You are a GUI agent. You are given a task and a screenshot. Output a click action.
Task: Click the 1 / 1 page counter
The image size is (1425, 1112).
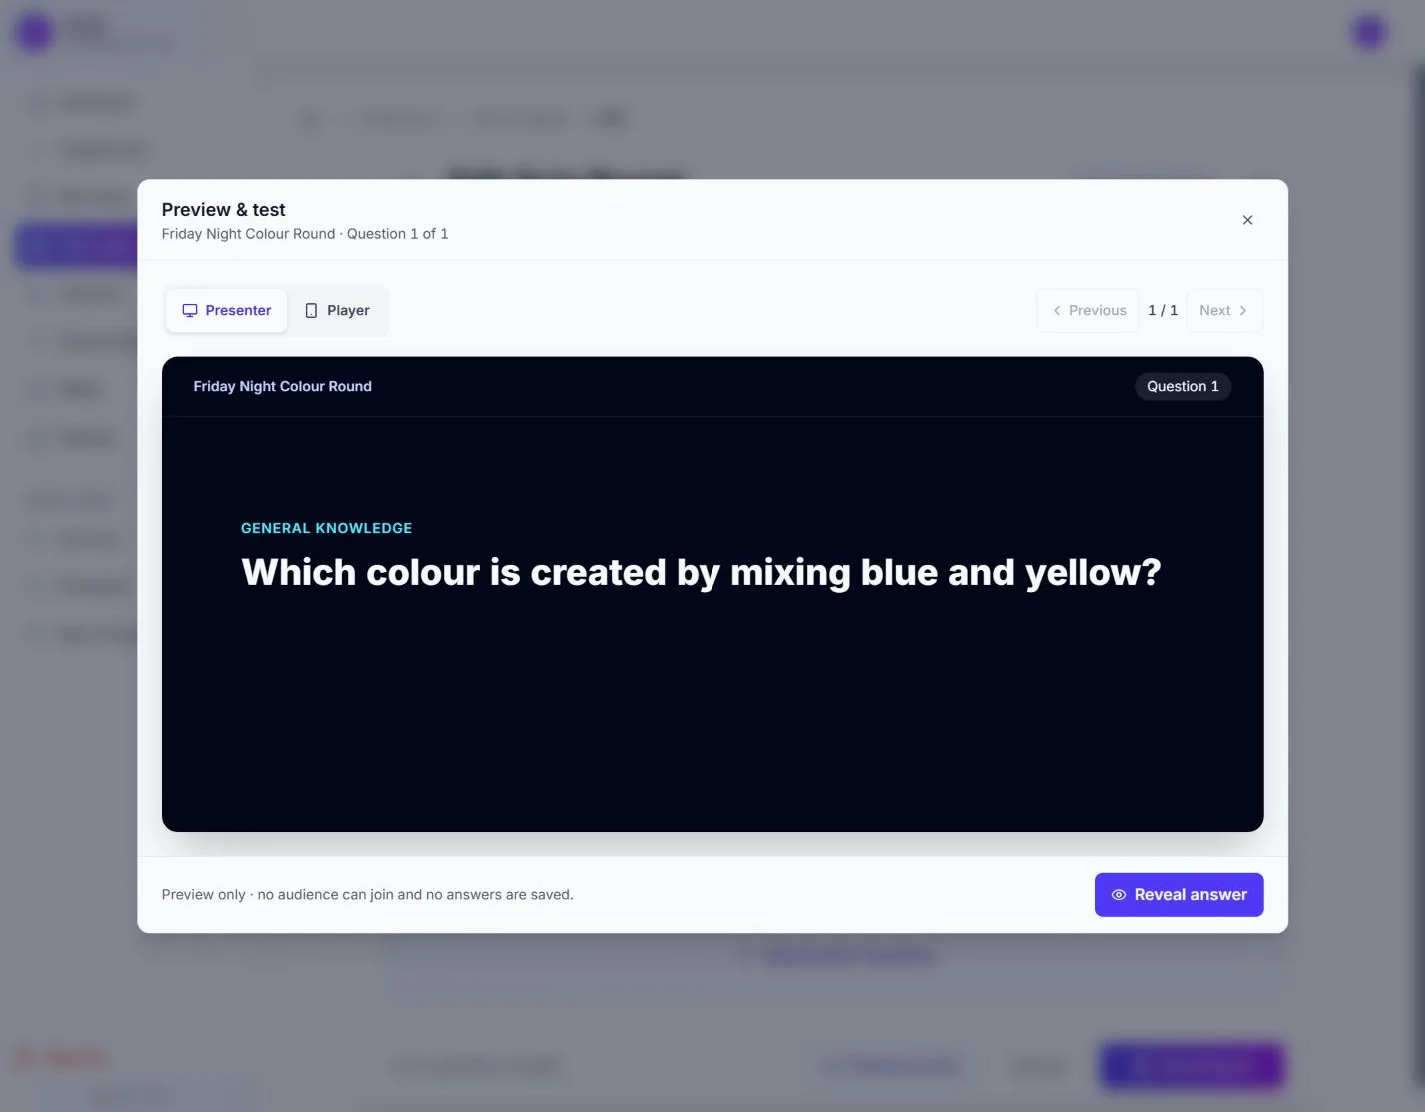click(x=1163, y=310)
